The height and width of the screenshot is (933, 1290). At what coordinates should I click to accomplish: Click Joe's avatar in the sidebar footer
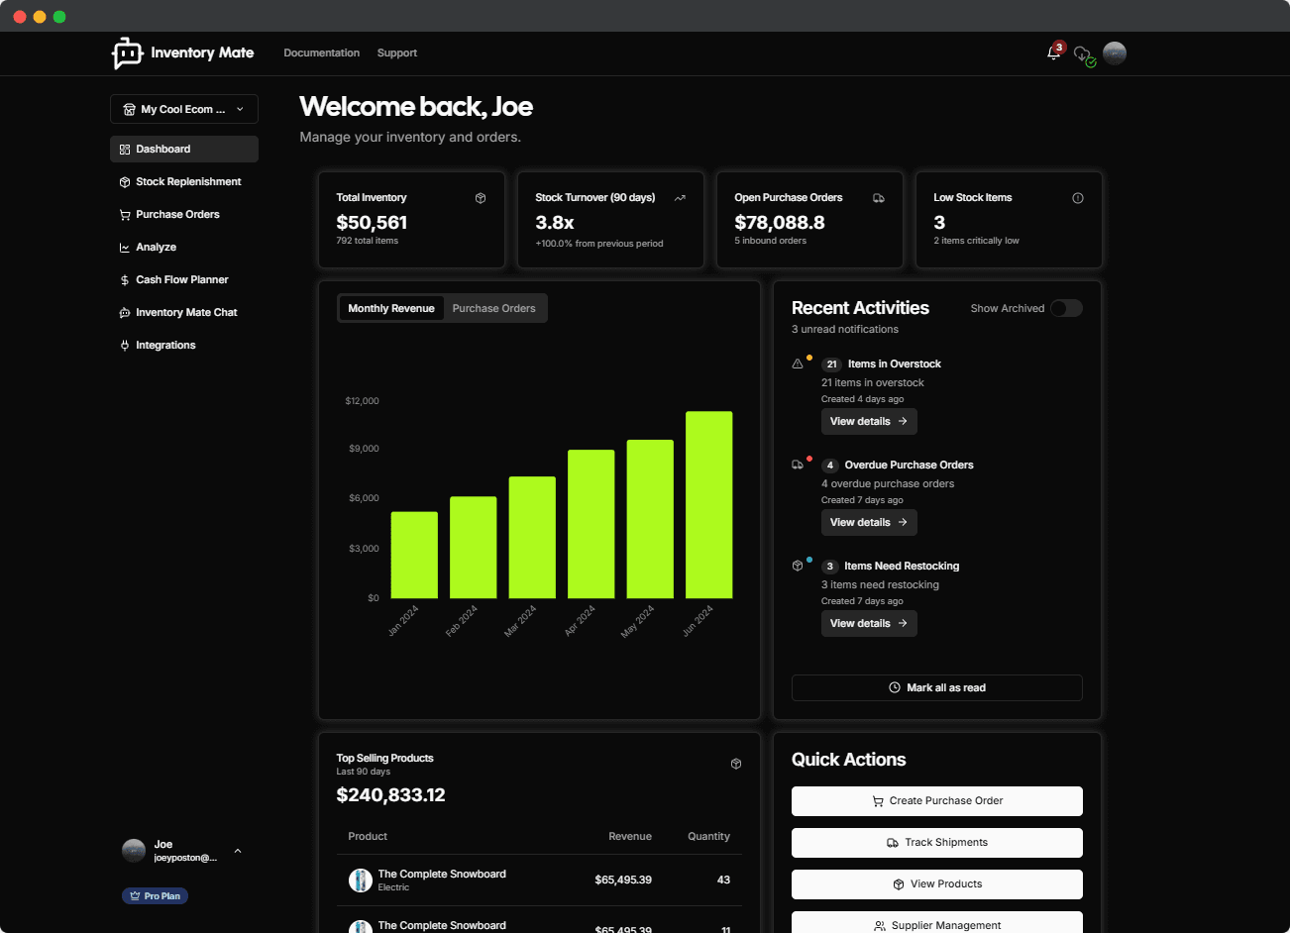coord(134,851)
